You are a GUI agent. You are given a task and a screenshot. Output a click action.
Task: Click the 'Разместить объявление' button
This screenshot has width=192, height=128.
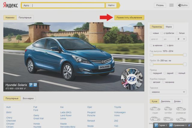[x=129, y=18]
